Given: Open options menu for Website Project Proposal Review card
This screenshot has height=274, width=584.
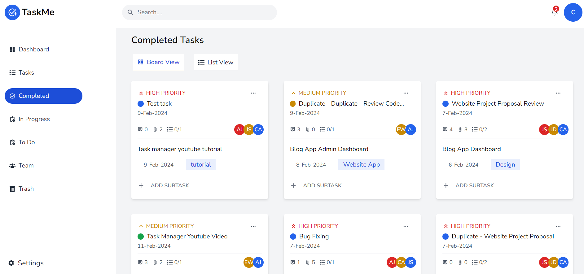Looking at the screenshot, I should click(558, 93).
